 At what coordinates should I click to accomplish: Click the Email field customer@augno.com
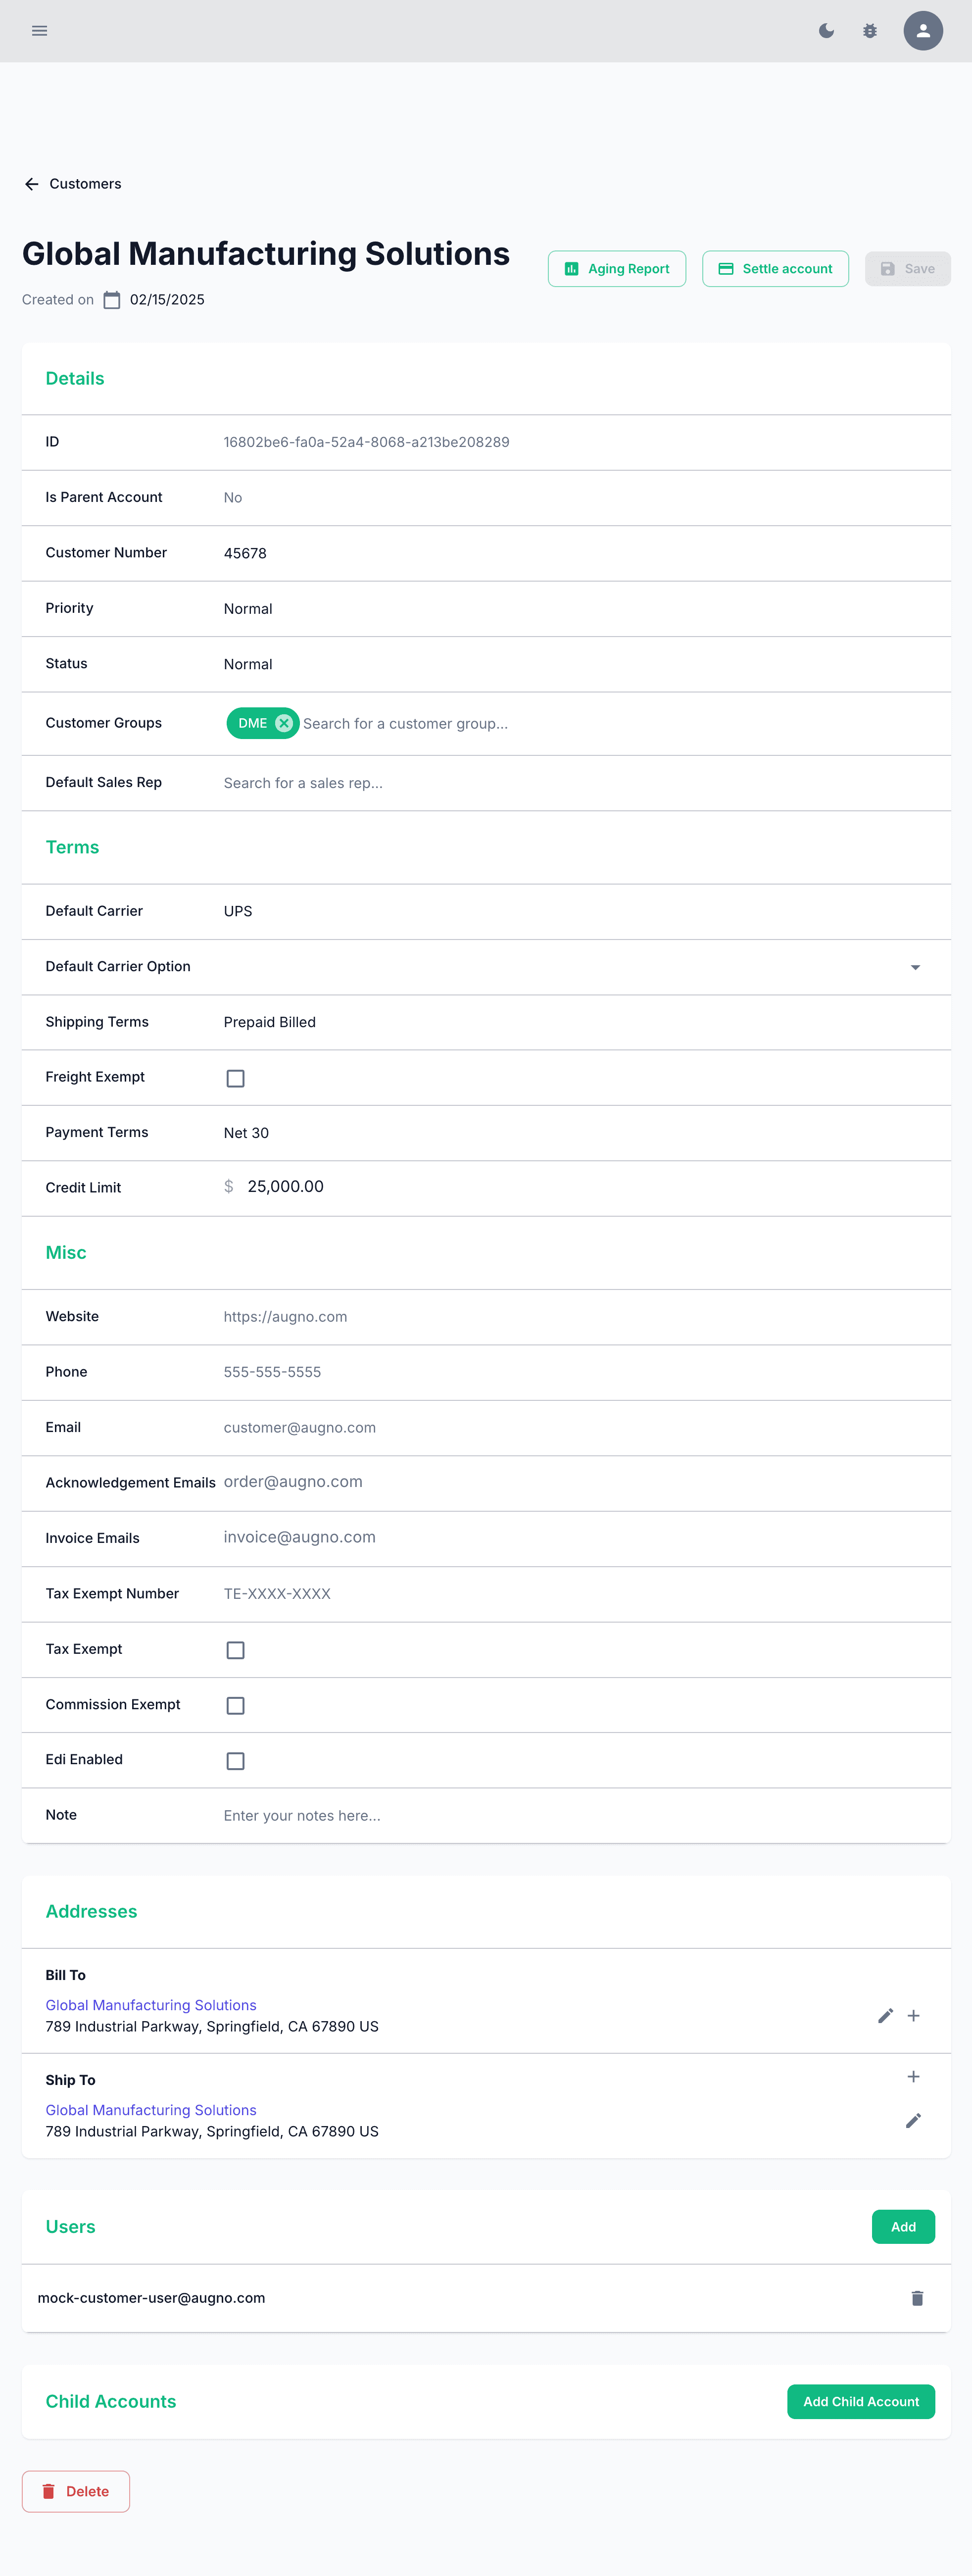point(574,1428)
